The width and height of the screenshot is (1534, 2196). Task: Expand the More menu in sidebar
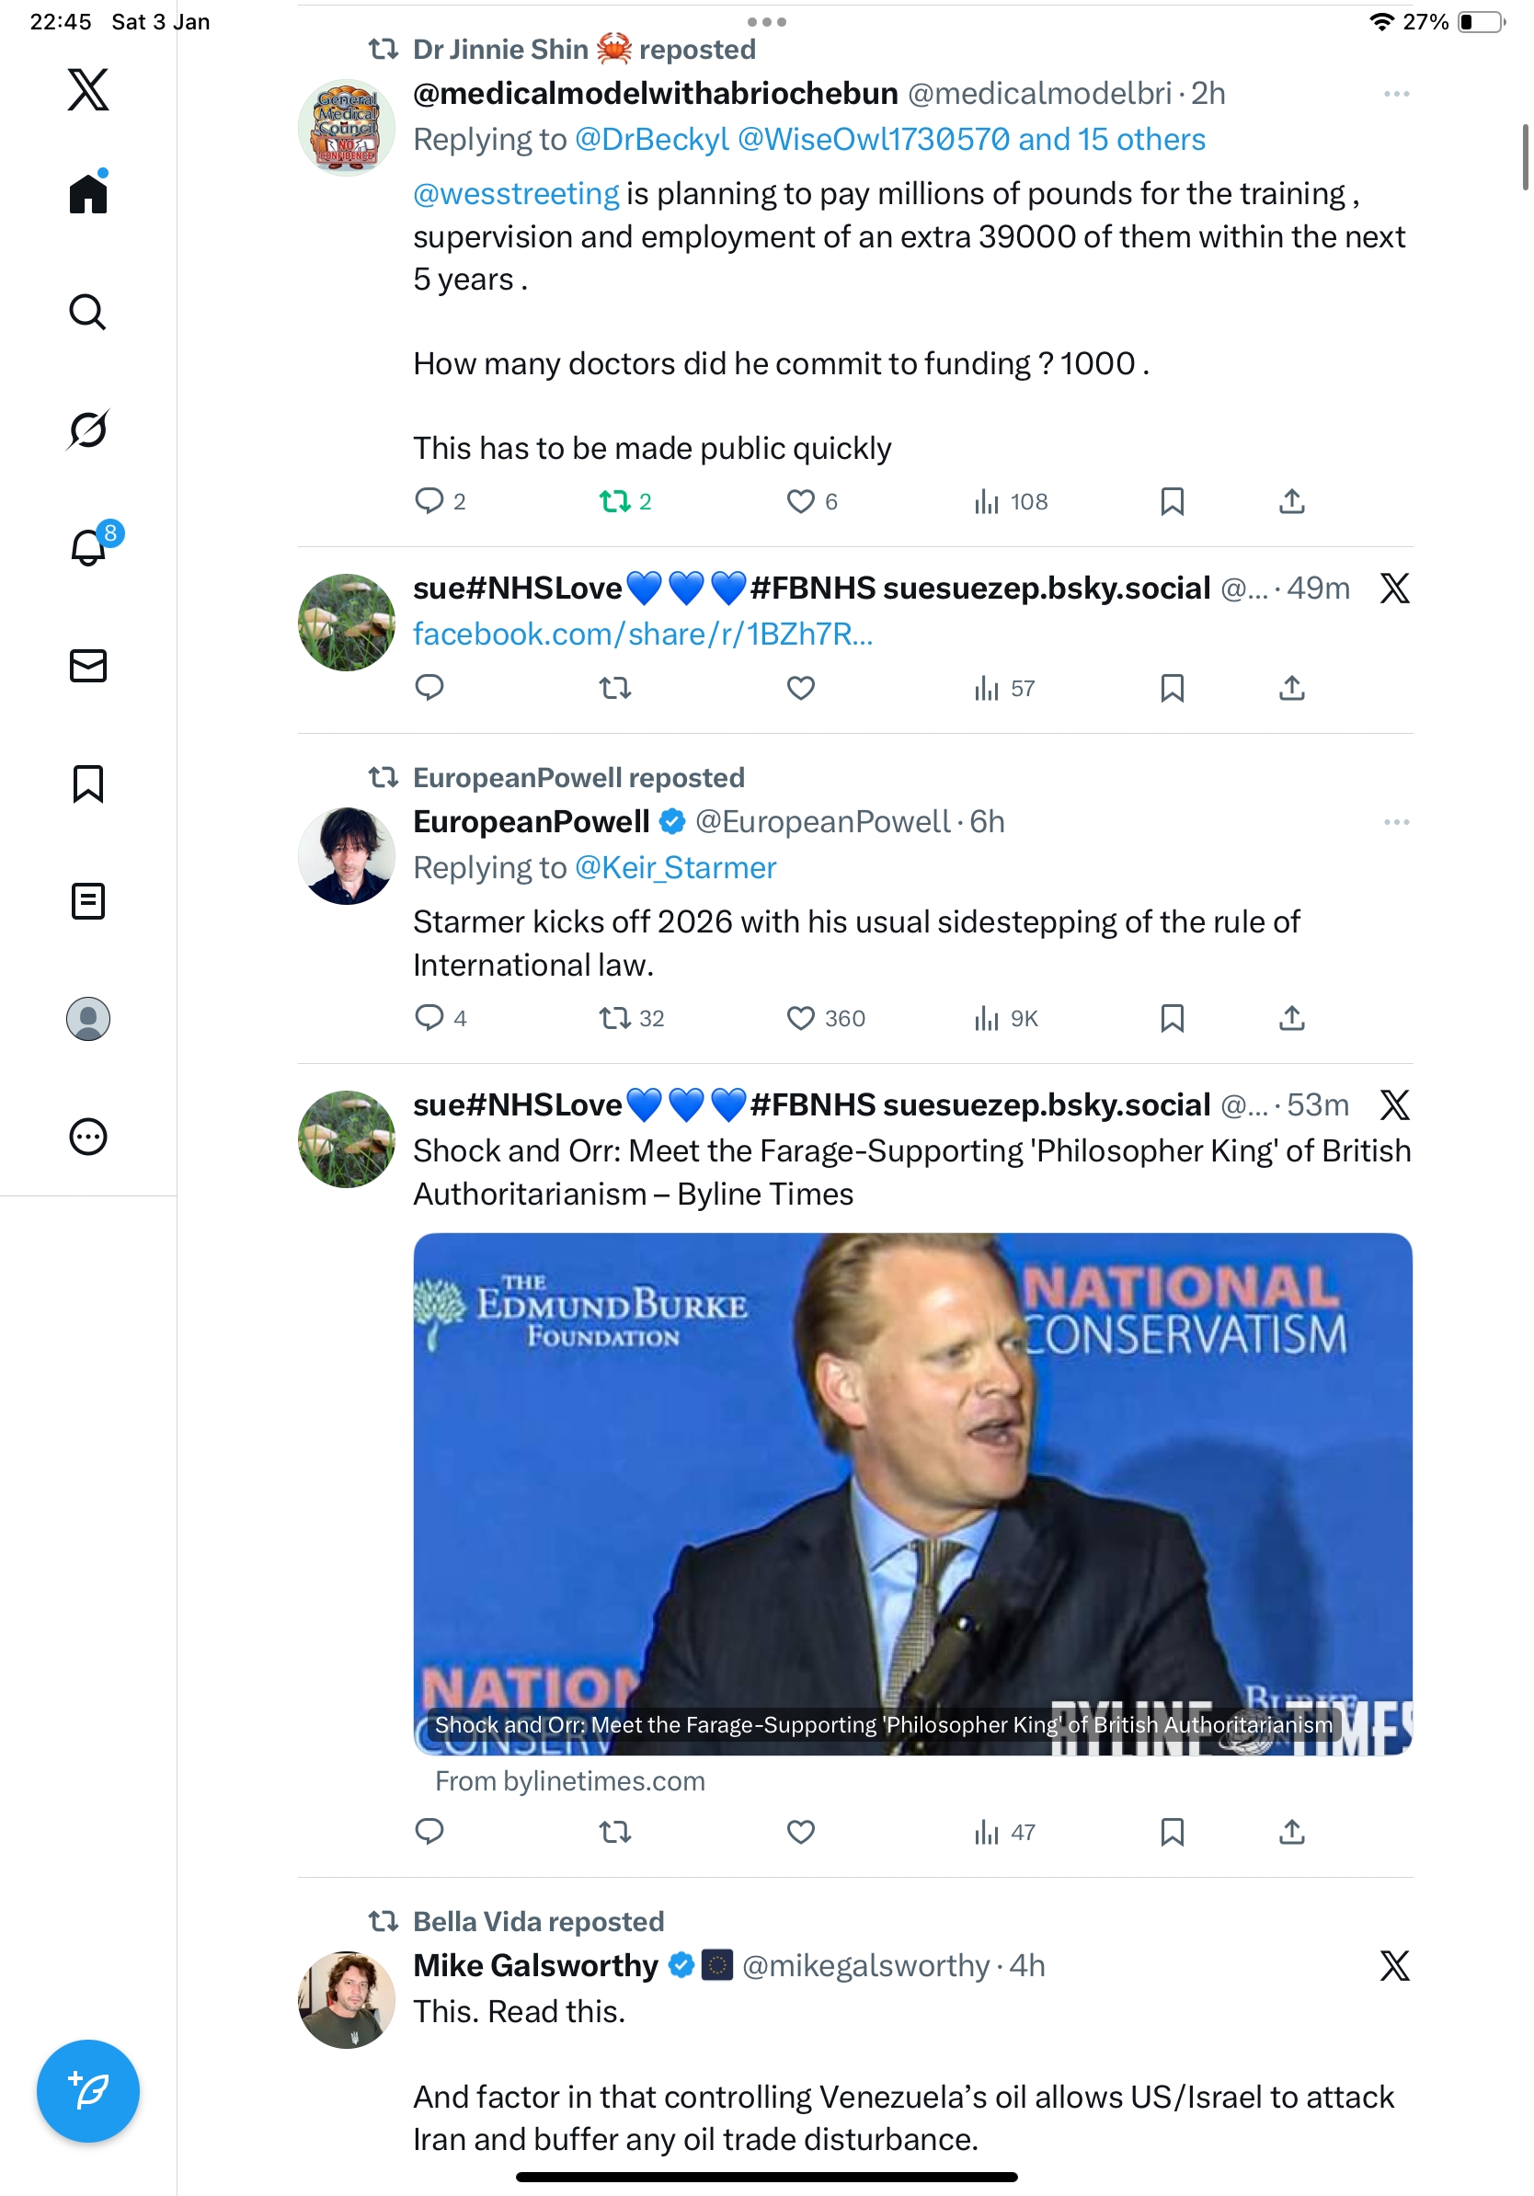pos(88,1137)
